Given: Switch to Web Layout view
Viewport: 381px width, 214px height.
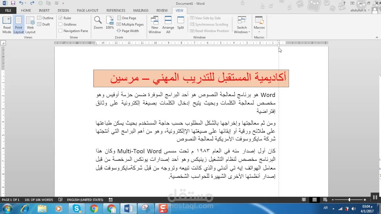Looking at the screenshot, I should 30,25.
